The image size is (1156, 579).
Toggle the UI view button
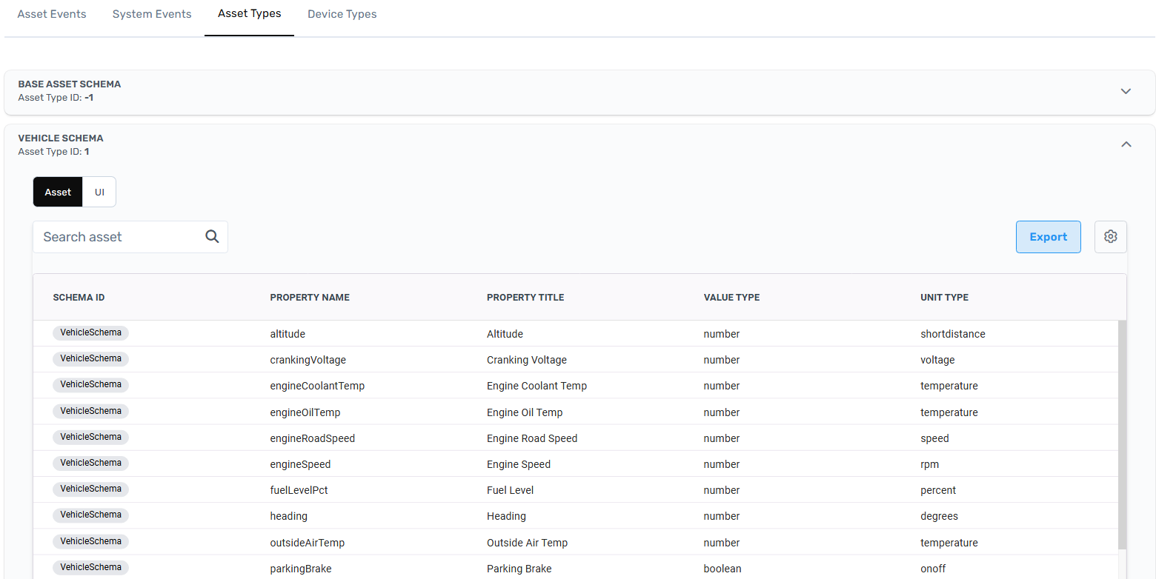[x=99, y=192]
